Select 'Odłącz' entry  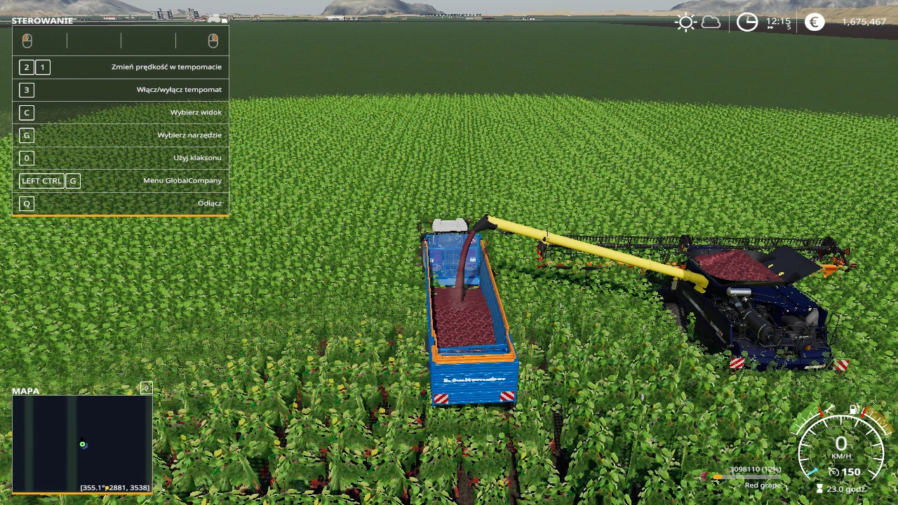pos(121,203)
